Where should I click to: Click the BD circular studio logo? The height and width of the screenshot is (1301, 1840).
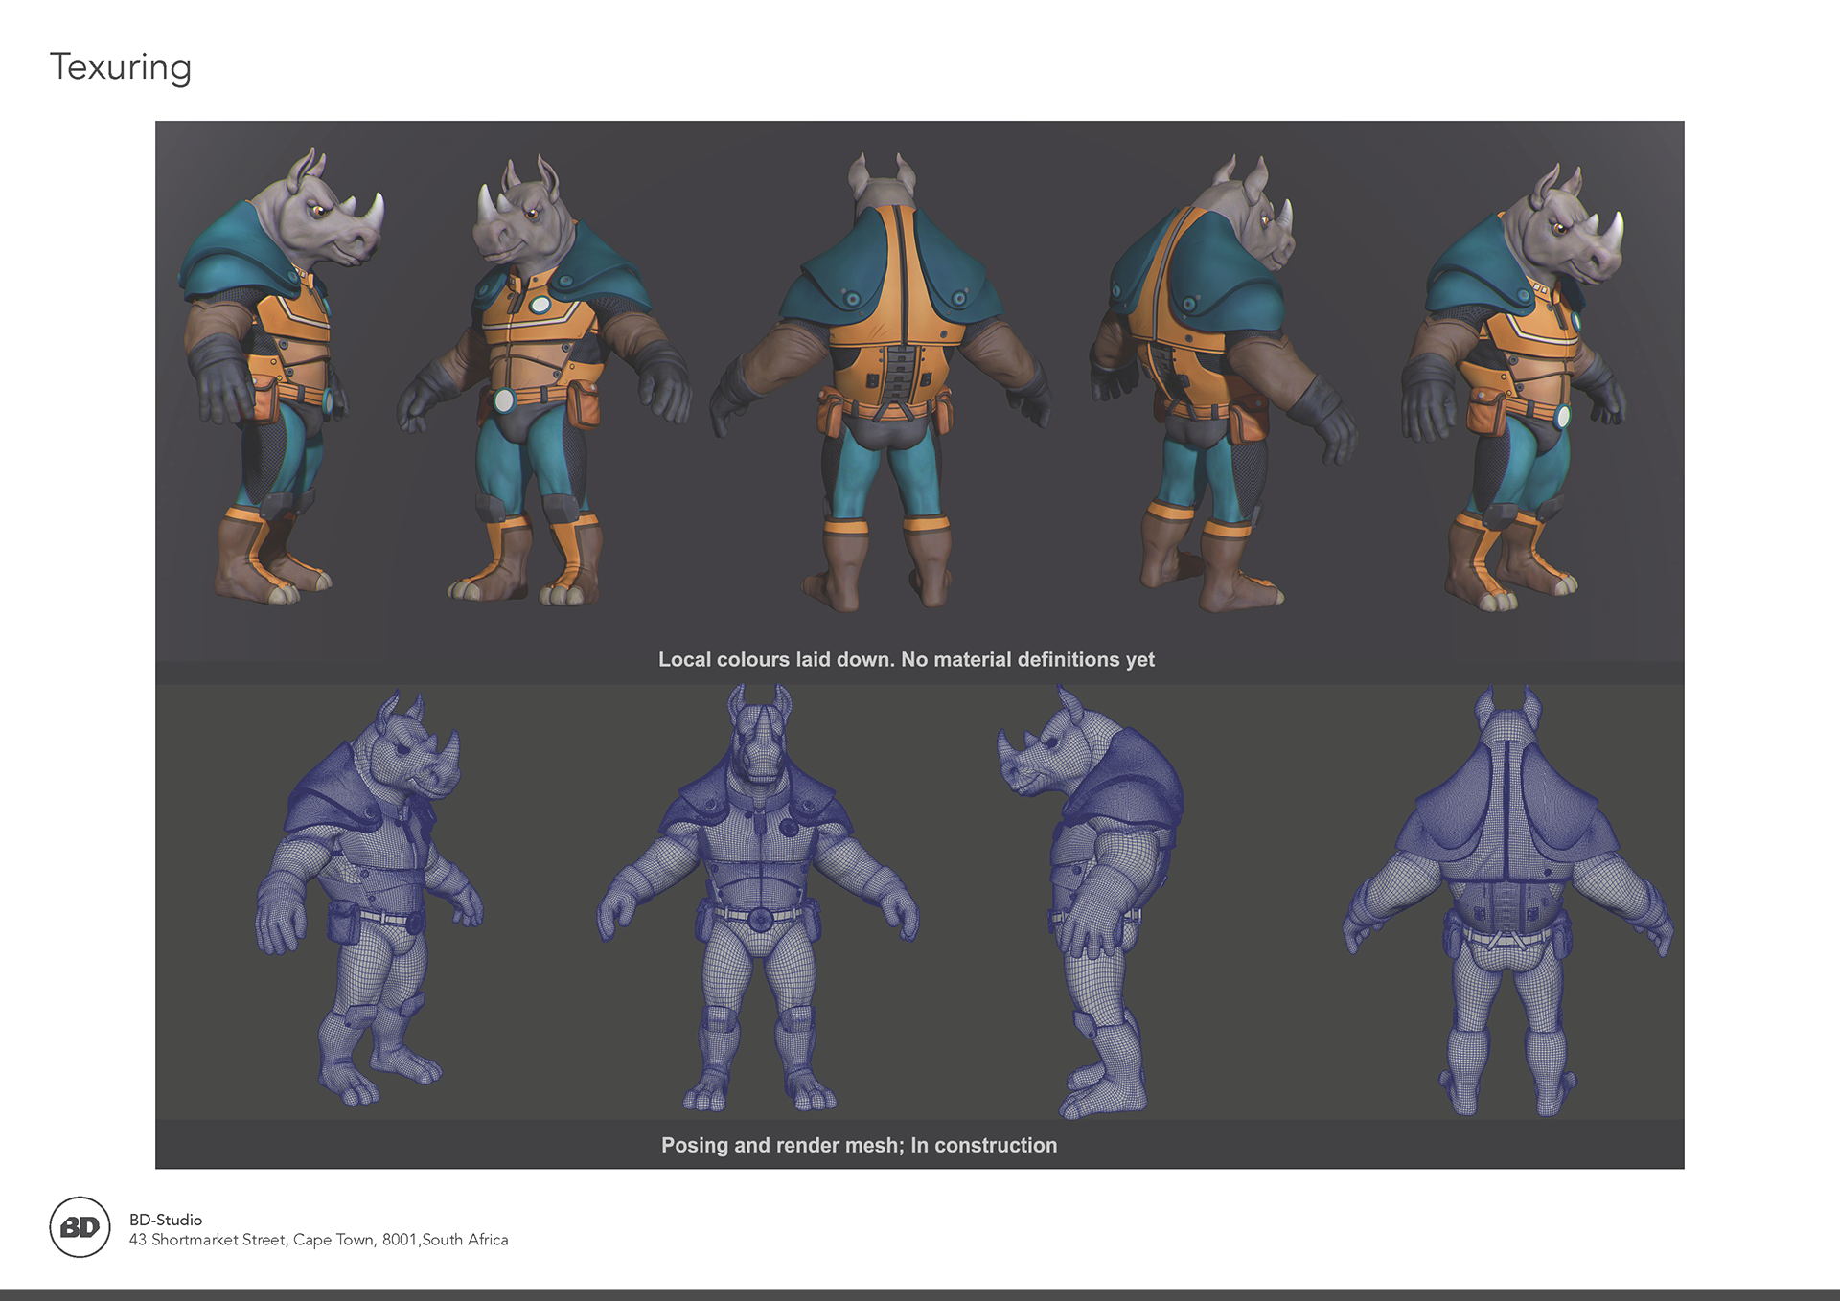click(x=80, y=1227)
